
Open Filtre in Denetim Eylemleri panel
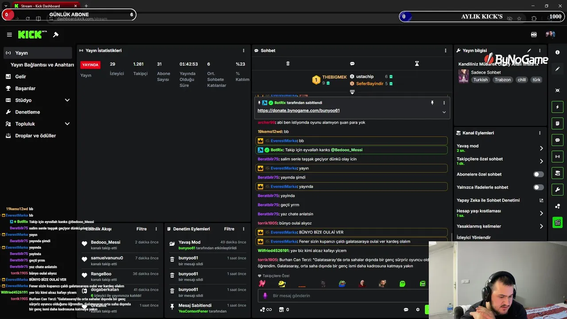tap(229, 229)
